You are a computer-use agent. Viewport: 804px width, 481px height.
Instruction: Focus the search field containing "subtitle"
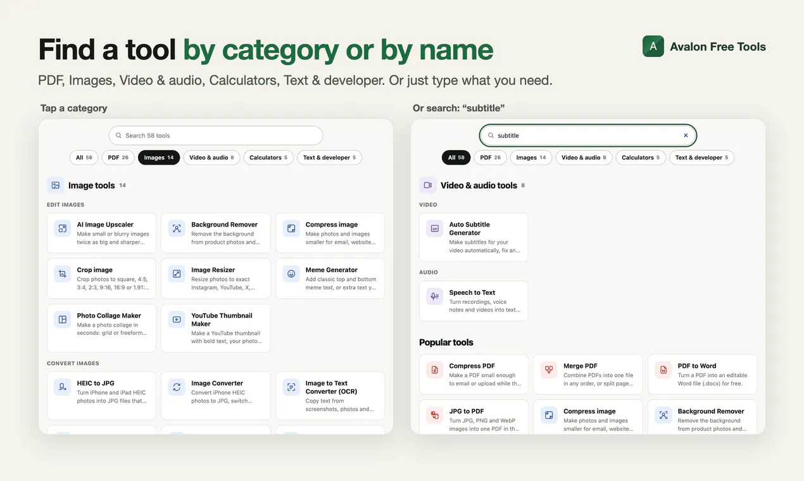click(588, 135)
